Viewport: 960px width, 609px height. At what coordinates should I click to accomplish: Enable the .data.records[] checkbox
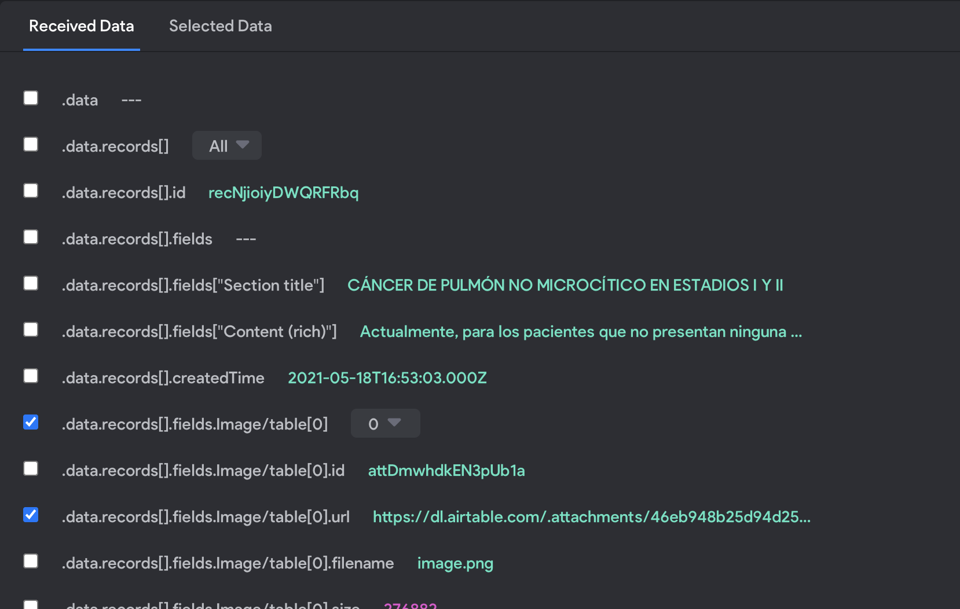tap(31, 144)
